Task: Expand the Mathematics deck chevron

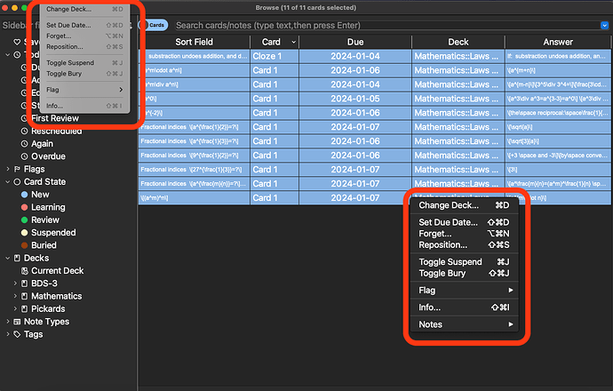Action: (15, 296)
